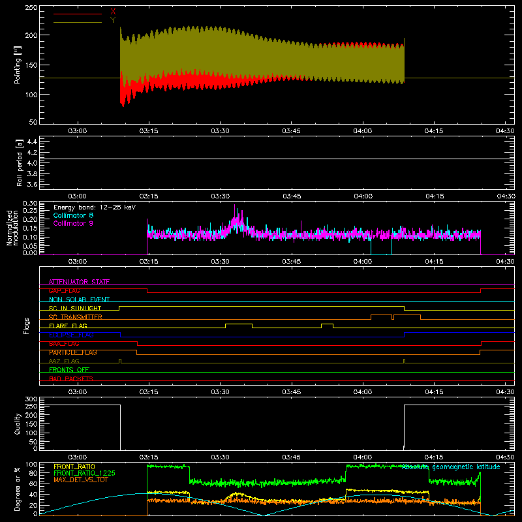Click the FRONT_RATIO legend label
This screenshot has width=522, height=522.
point(74,467)
